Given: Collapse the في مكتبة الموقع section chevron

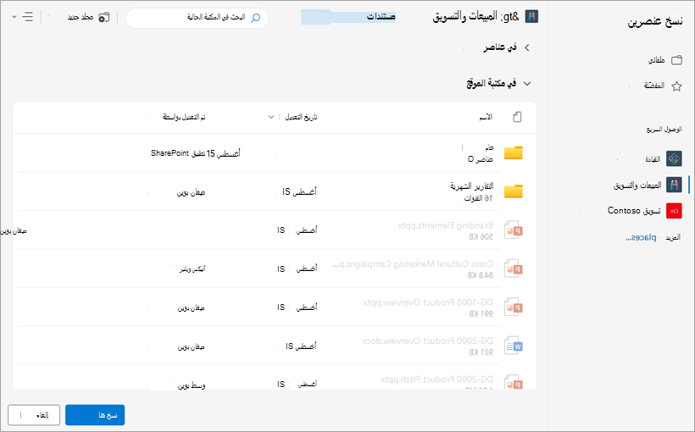Looking at the screenshot, I should coord(527,83).
